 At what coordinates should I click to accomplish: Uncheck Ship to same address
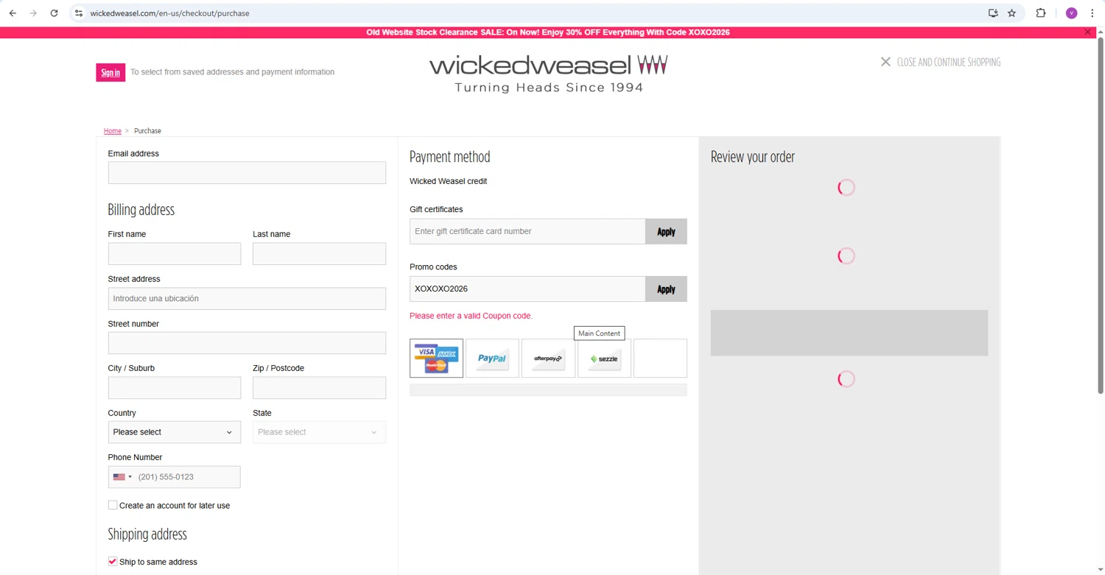[x=113, y=561]
